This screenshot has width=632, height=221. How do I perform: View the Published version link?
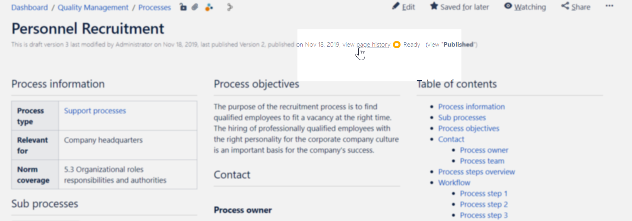point(458,45)
